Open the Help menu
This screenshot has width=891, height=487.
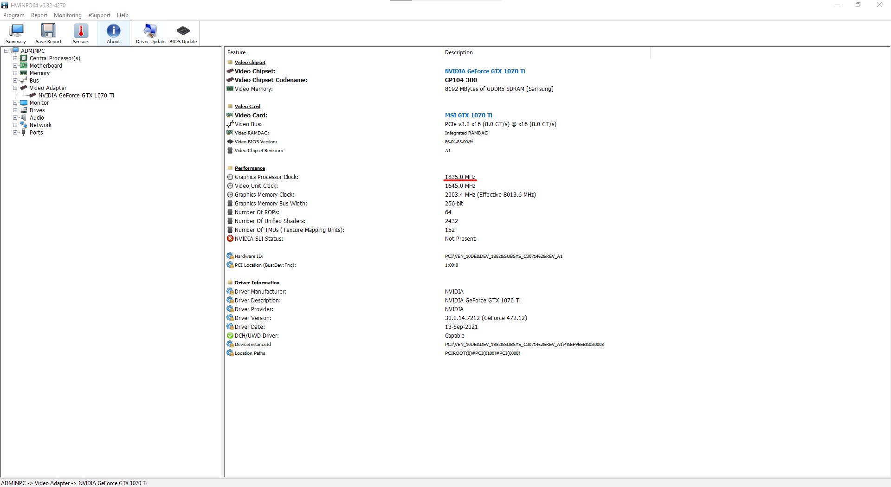pos(123,15)
